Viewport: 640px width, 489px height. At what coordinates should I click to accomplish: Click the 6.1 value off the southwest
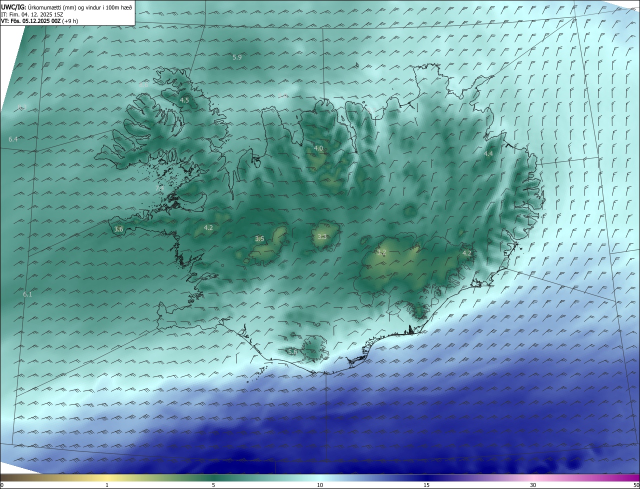point(27,294)
